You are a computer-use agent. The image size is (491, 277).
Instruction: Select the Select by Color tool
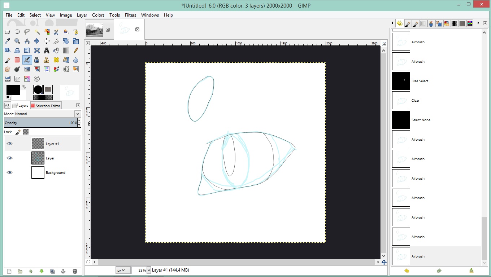click(47, 32)
